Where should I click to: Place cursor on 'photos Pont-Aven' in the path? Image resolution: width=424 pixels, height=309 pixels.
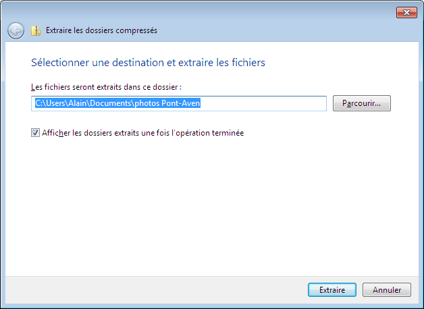pos(167,103)
